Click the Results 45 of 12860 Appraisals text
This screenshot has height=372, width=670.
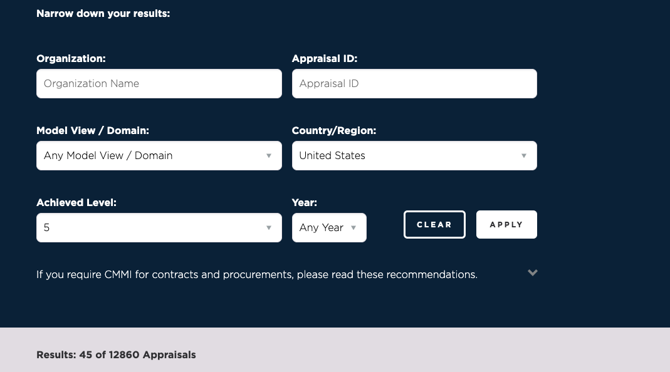click(x=116, y=354)
